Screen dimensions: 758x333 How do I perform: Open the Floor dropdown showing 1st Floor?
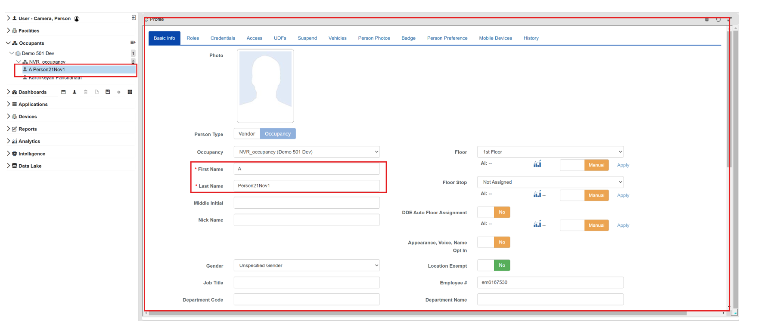(x=550, y=152)
